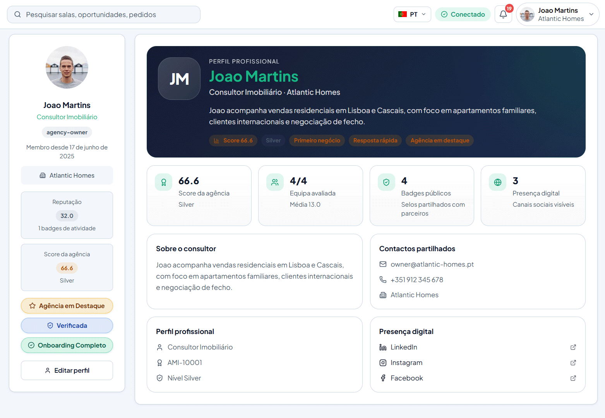Open Instagram external link icon
The height and width of the screenshot is (418, 605).
(573, 363)
